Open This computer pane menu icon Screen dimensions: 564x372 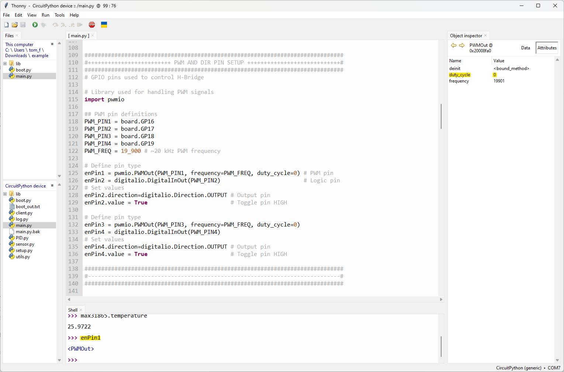pos(52,44)
